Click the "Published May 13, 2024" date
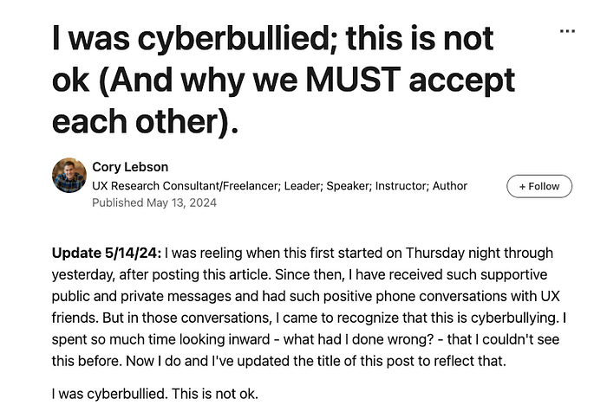 tap(154, 203)
